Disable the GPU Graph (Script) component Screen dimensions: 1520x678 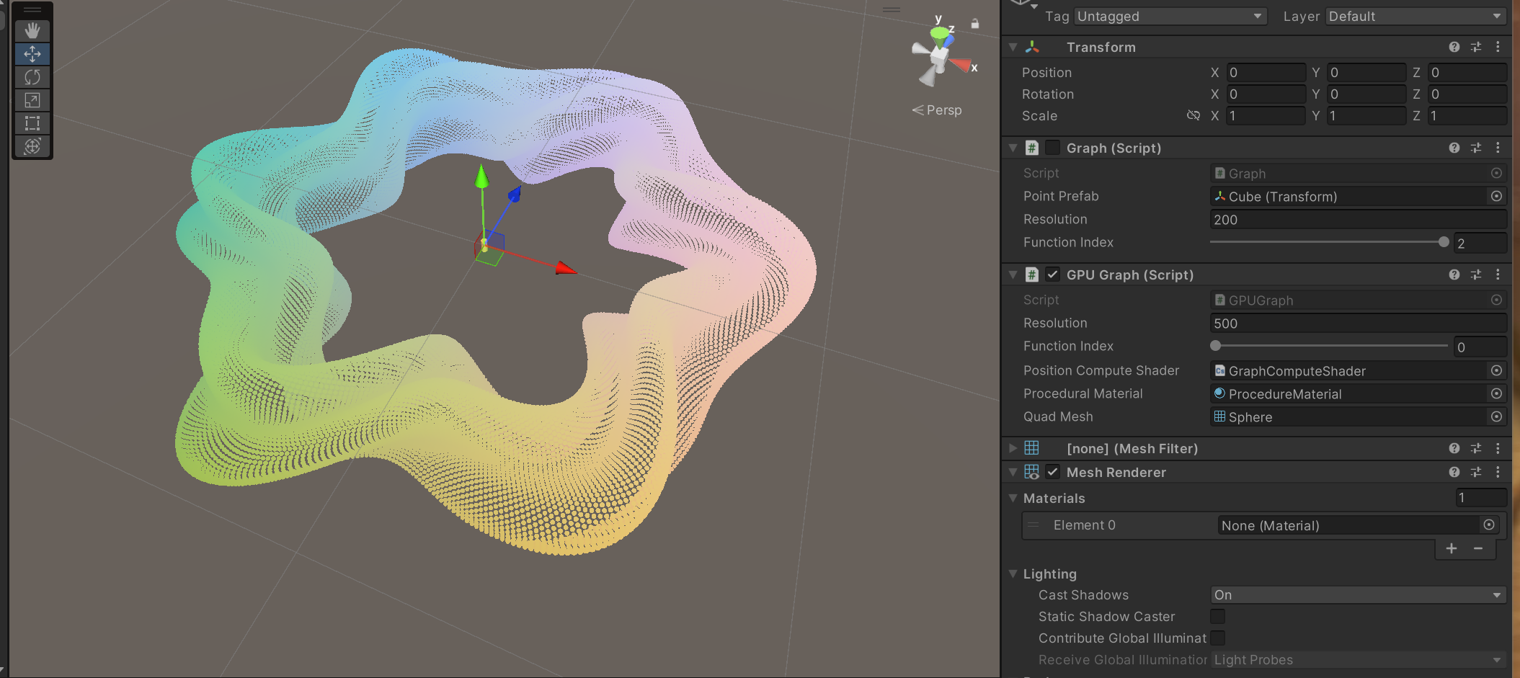tap(1053, 275)
